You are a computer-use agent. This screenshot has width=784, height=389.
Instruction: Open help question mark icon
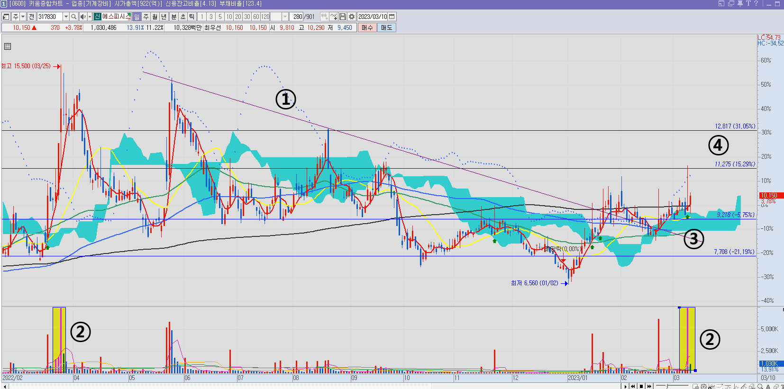[756, 3]
